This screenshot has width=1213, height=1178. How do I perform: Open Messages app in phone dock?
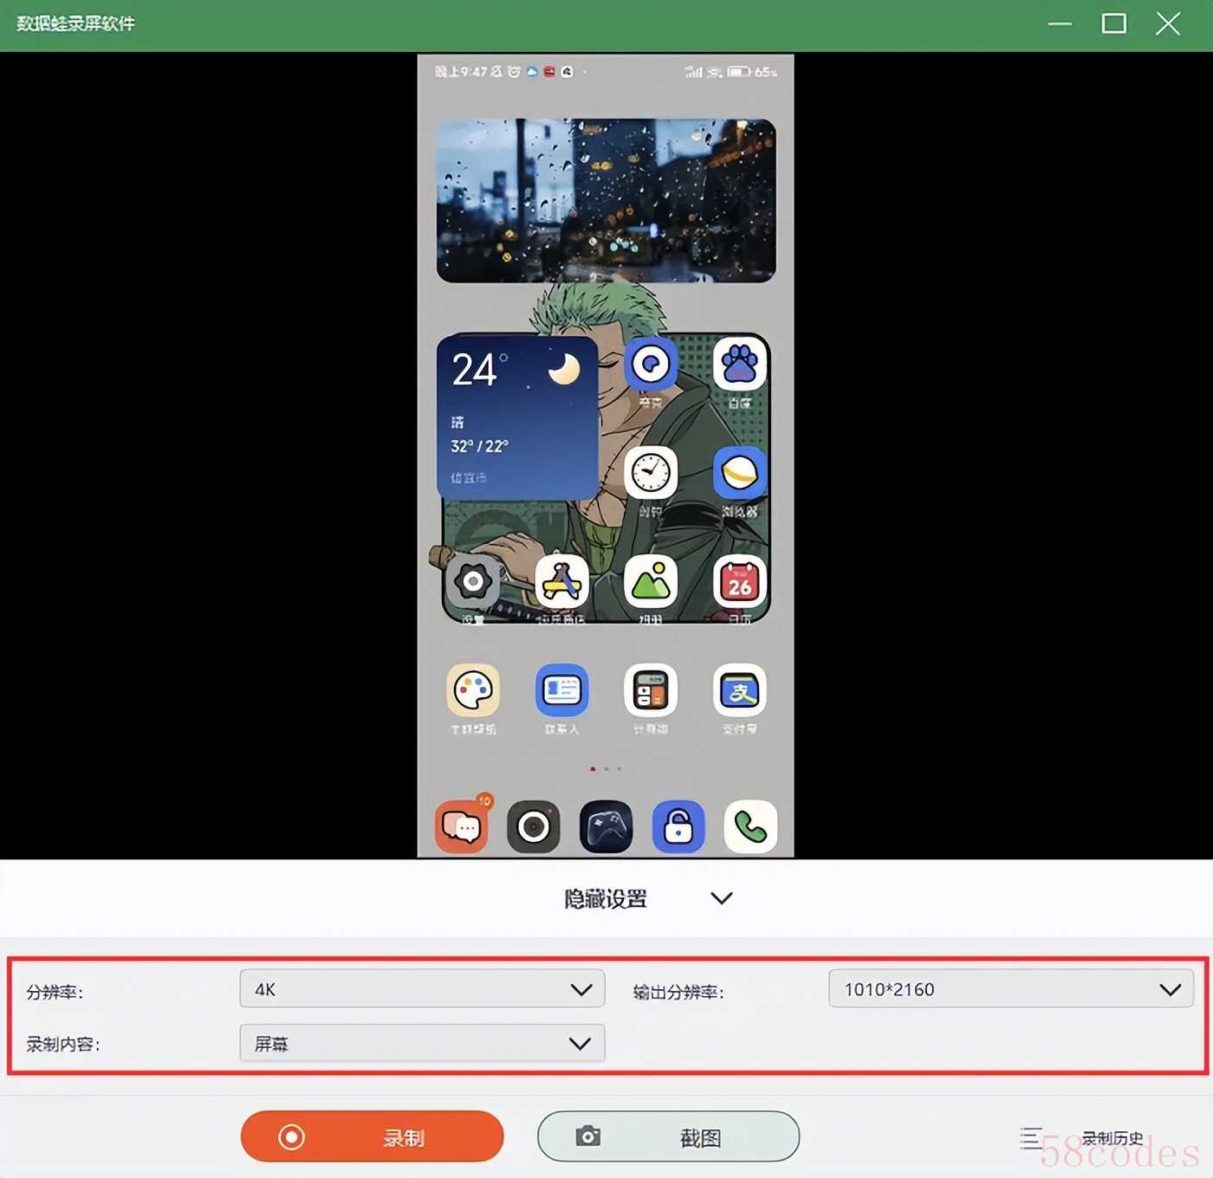(x=462, y=826)
